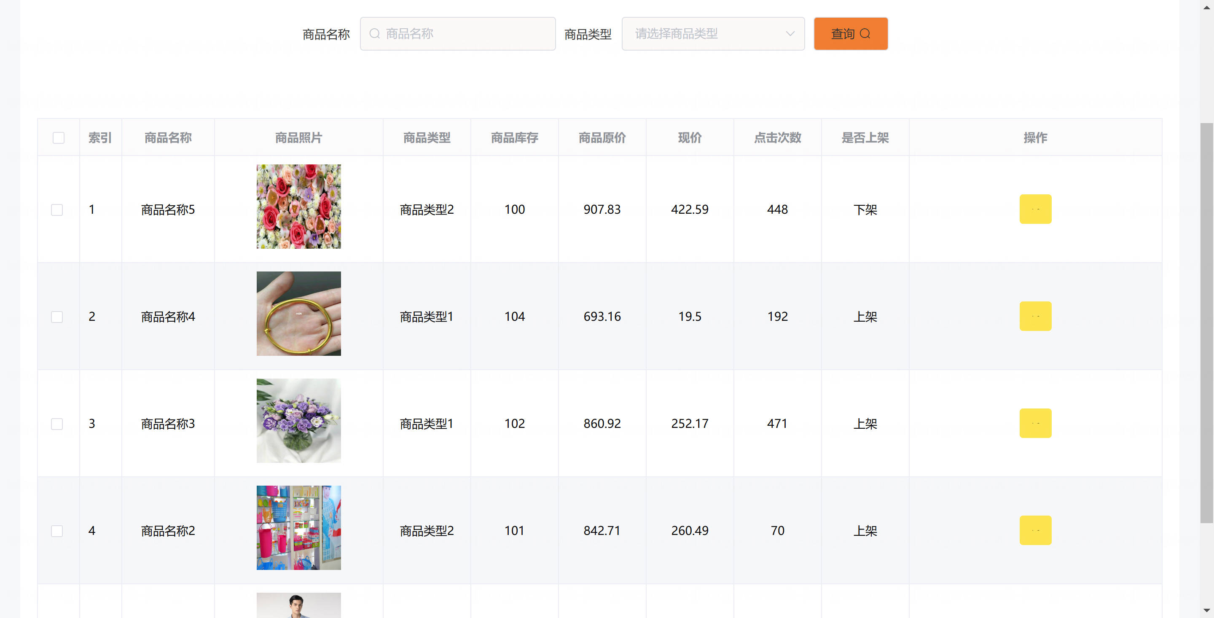Open the colorful baskets photo of 商品名称2

click(299, 527)
